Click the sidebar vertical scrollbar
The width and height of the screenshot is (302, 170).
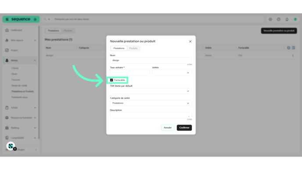[x=39, y=82]
